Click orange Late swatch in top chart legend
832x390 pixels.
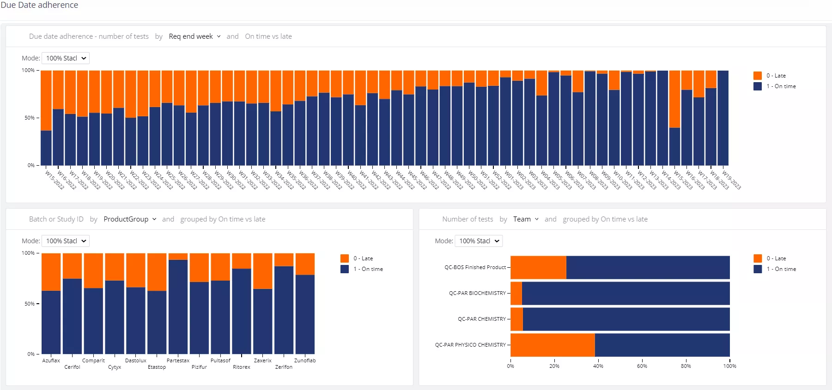[758, 76]
